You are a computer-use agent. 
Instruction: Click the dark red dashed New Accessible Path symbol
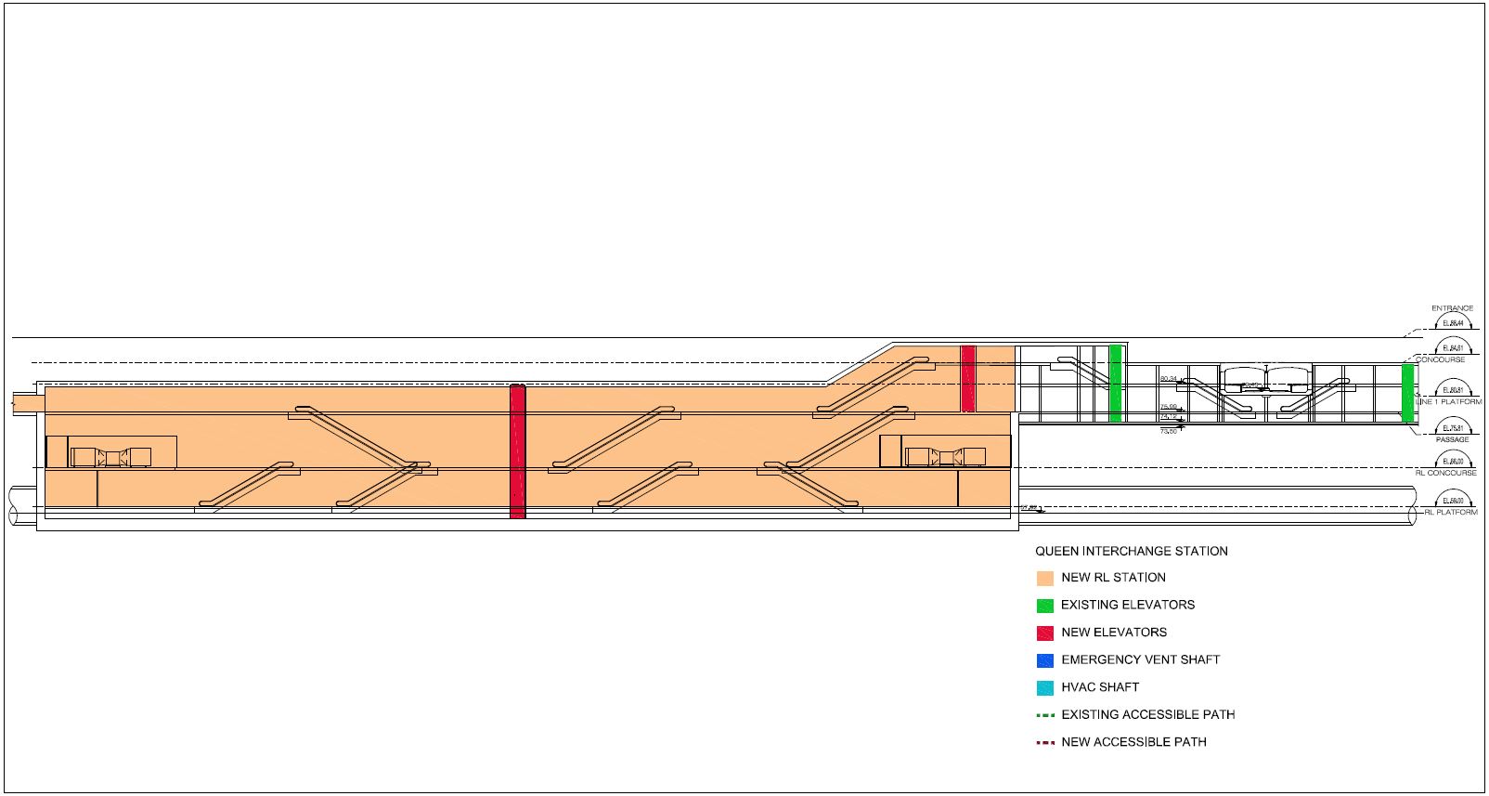pyautogui.click(x=1044, y=743)
